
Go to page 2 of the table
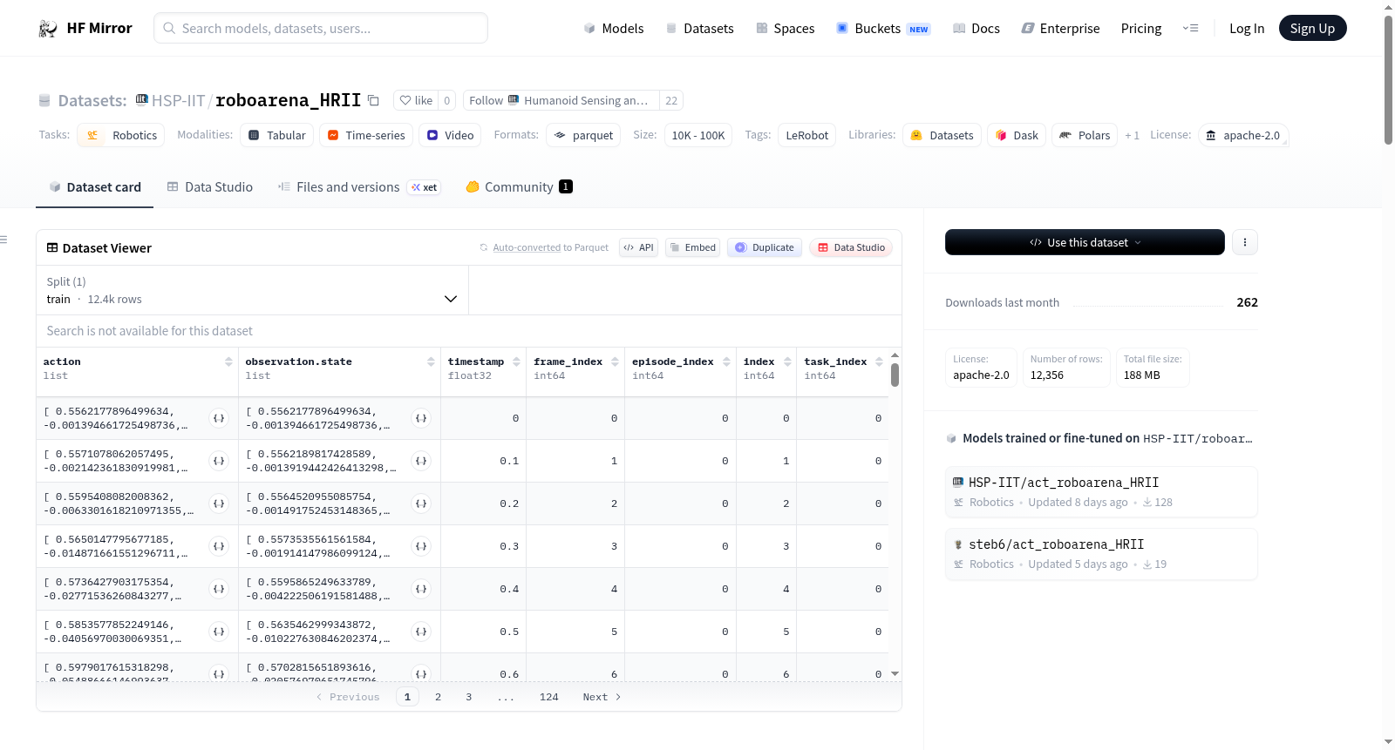[x=438, y=697]
